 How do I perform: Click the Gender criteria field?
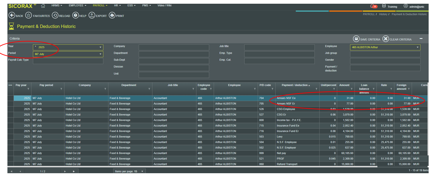pos(385,61)
